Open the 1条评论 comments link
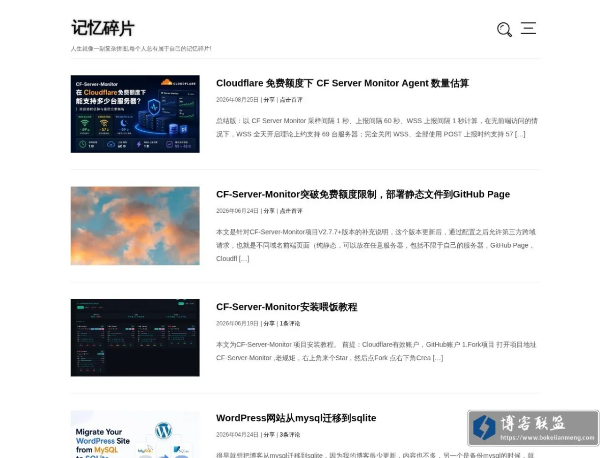This screenshot has width=611, height=458. pyautogui.click(x=290, y=323)
